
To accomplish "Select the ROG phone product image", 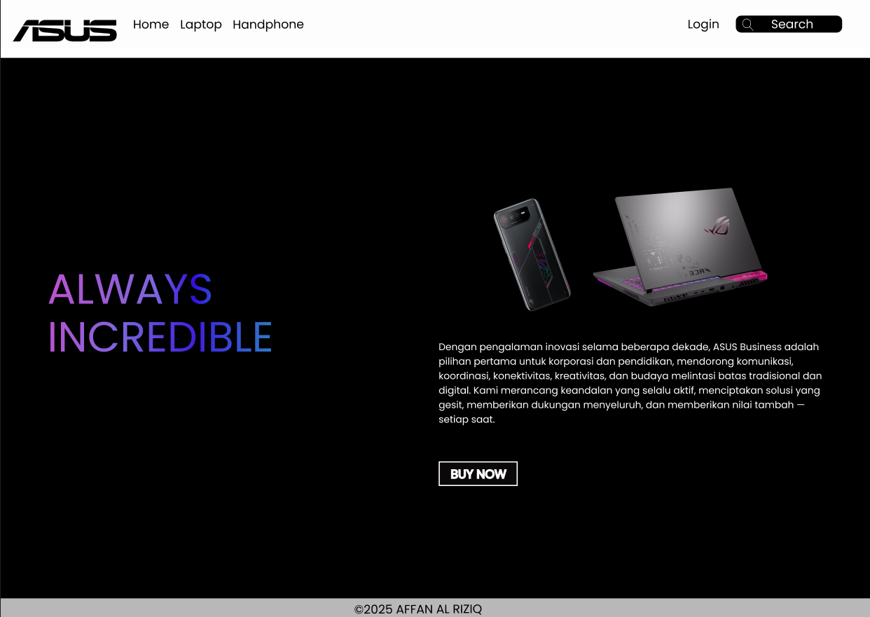I will tap(532, 254).
